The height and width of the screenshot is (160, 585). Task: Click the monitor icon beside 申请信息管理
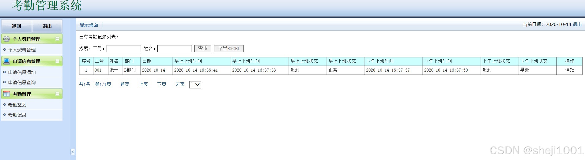click(x=6, y=61)
